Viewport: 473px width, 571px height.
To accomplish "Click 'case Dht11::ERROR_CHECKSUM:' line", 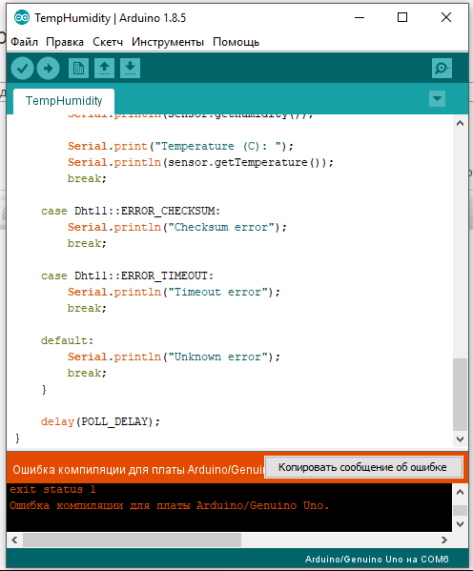I will pyautogui.click(x=131, y=212).
